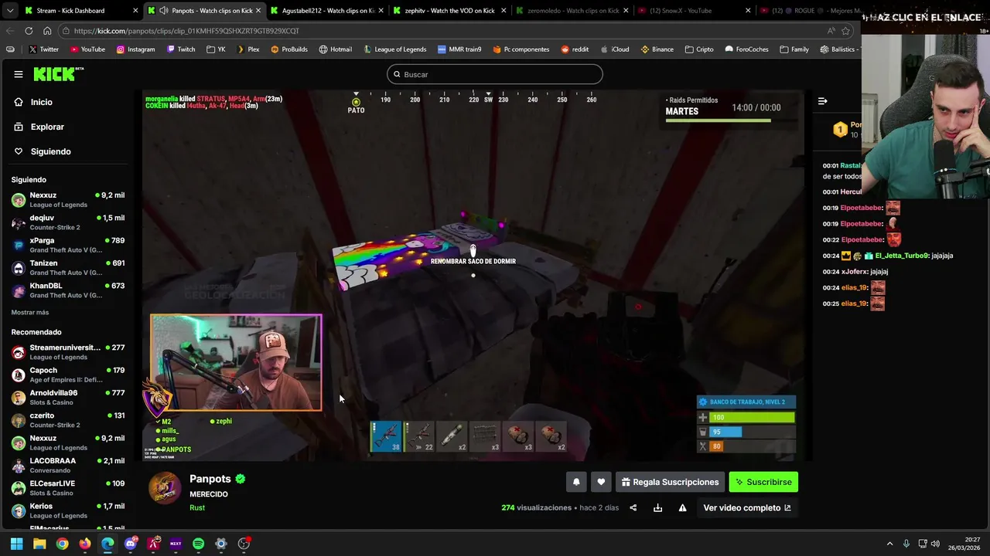
Task: Open recommended channel ELCesarLIVE
Action: pos(68,487)
